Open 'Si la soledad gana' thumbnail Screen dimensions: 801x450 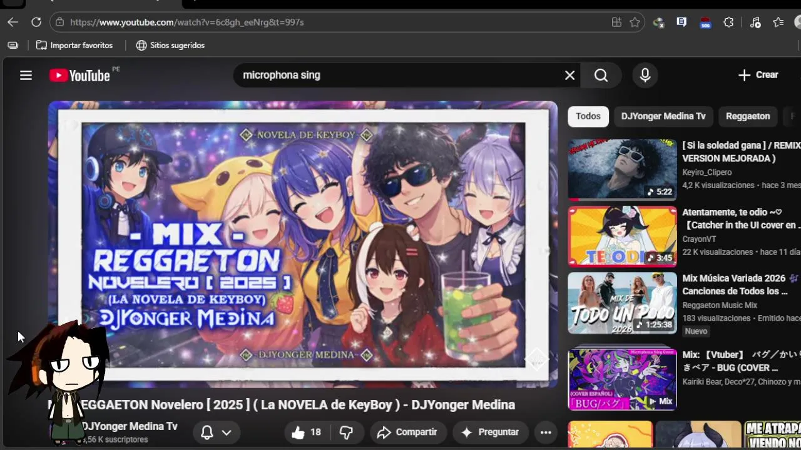pyautogui.click(x=622, y=169)
